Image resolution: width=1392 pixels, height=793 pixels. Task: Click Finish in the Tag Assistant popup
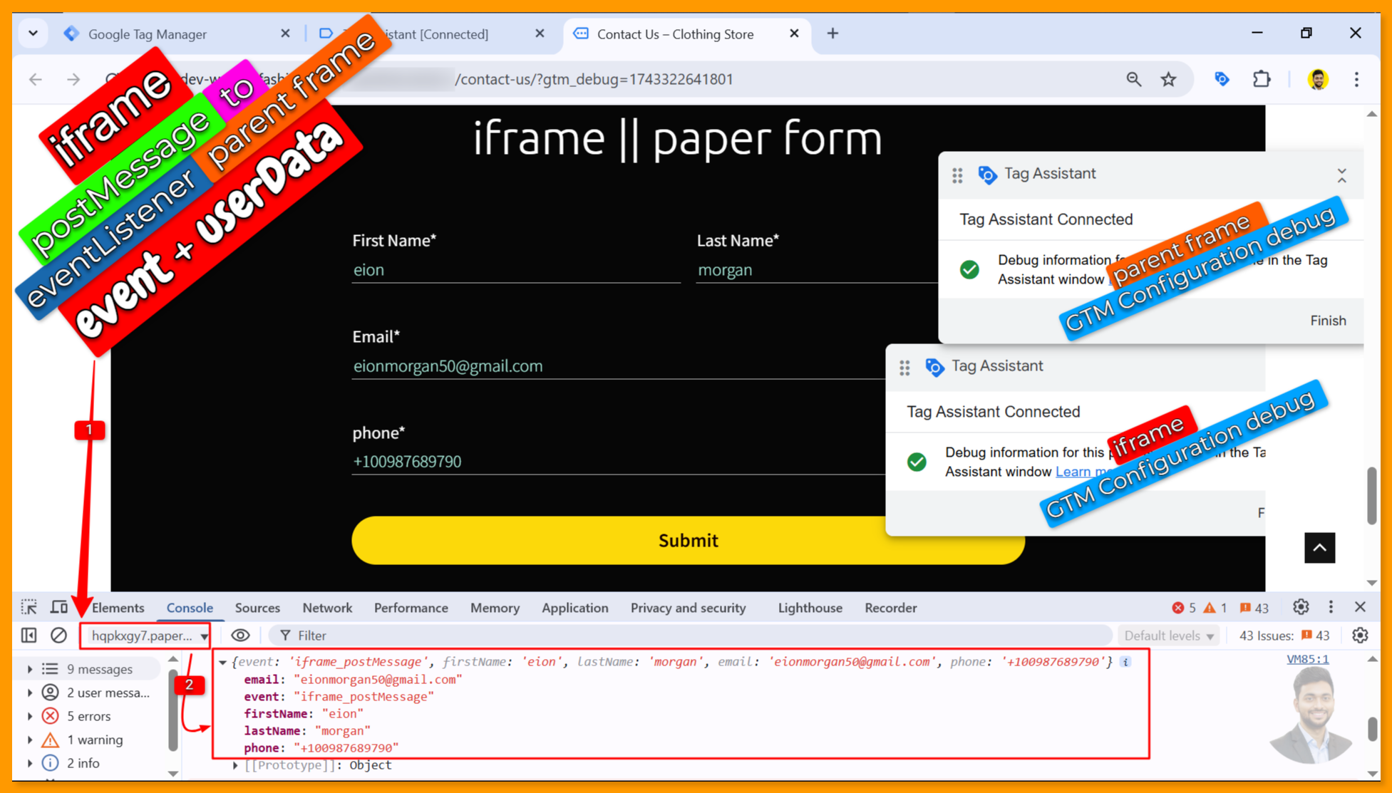click(1327, 321)
